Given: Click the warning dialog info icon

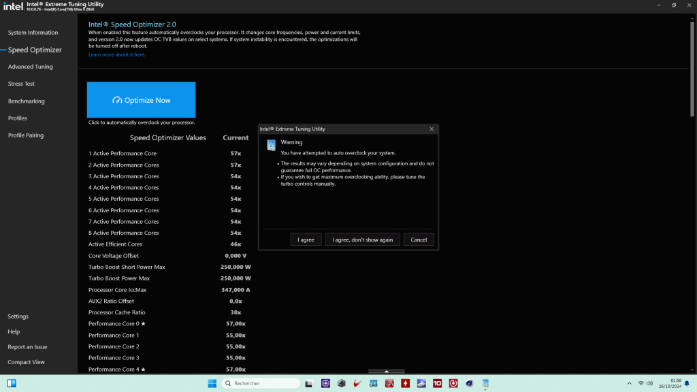Looking at the screenshot, I should pyautogui.click(x=271, y=145).
